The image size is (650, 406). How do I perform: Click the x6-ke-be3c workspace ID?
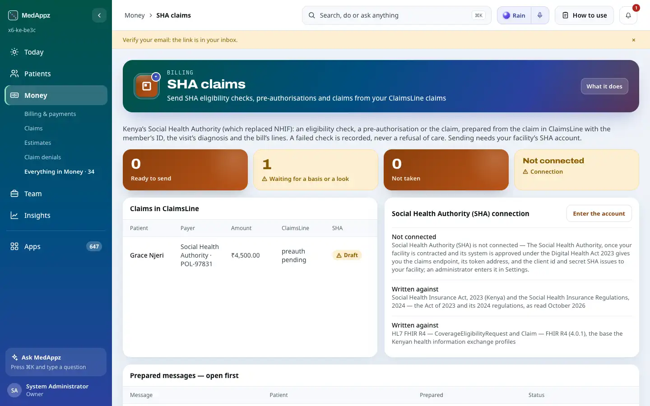[22, 30]
